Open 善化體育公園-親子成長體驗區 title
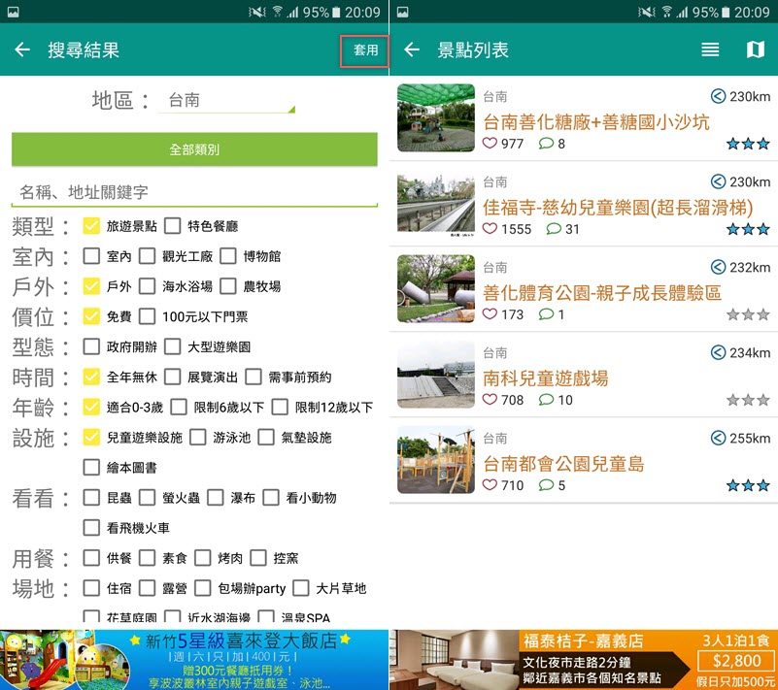Screen dimensions: 778x690 coord(602,292)
